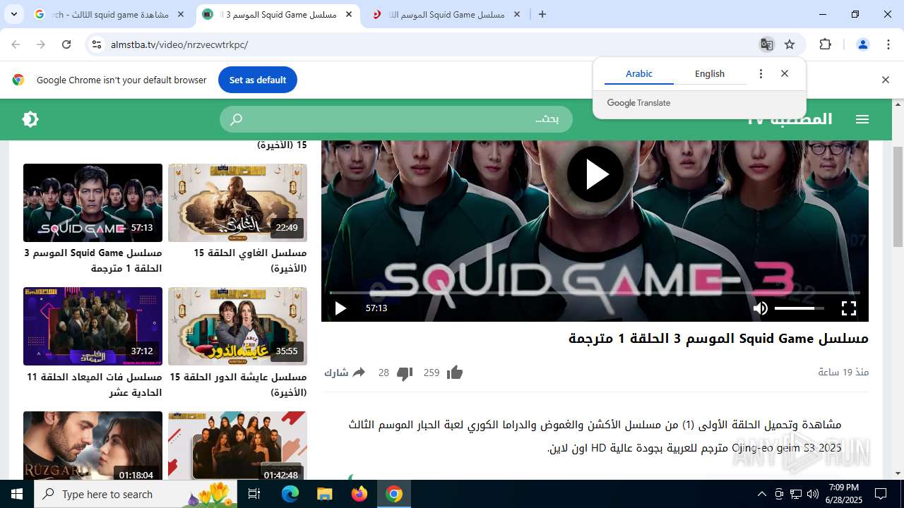This screenshot has width=904, height=508.
Task: View site information icon in address bar
Action: 96,44
